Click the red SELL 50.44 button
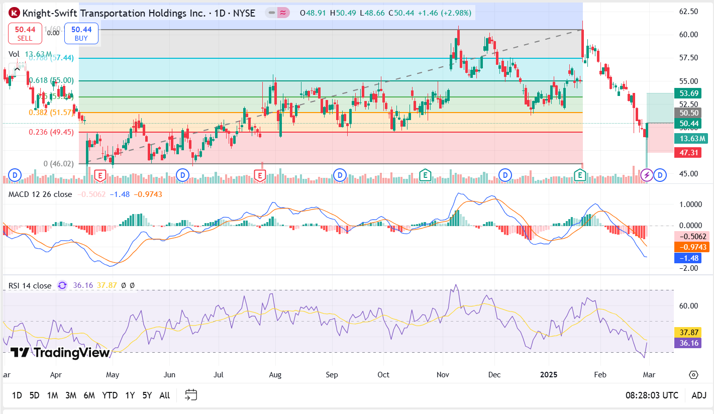This screenshot has height=414, width=714. 25,33
